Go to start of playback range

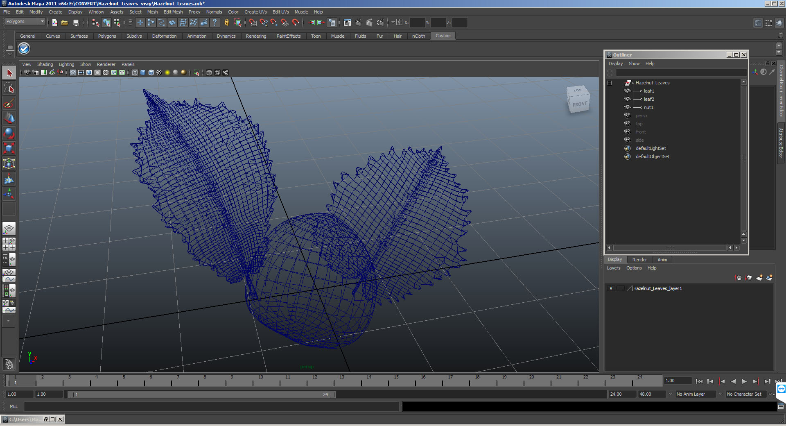(699, 381)
